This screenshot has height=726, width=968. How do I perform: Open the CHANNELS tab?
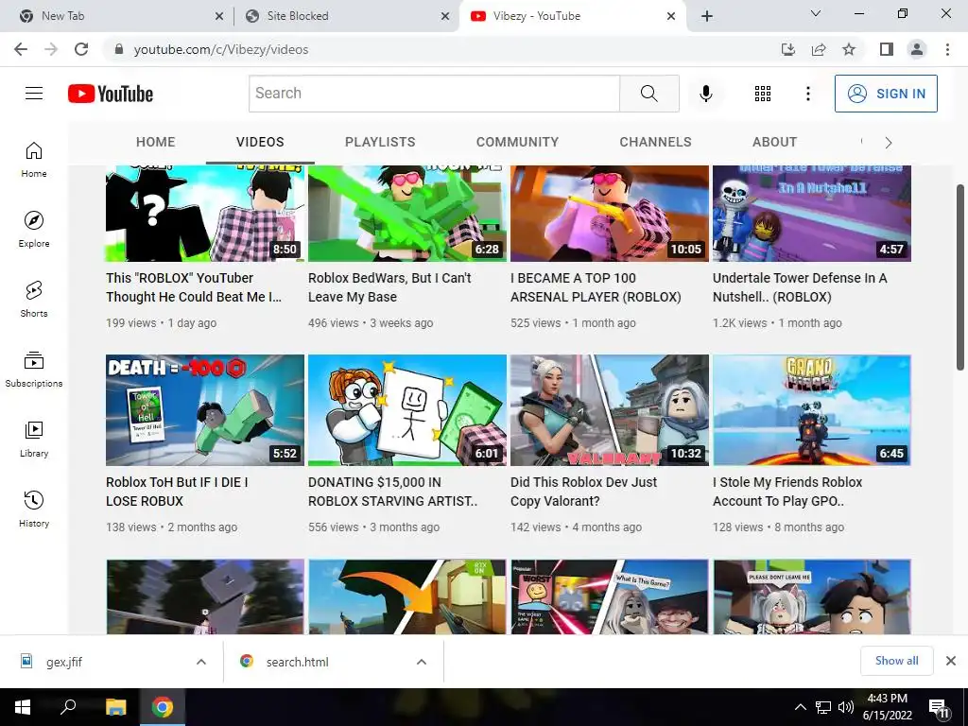[656, 142]
